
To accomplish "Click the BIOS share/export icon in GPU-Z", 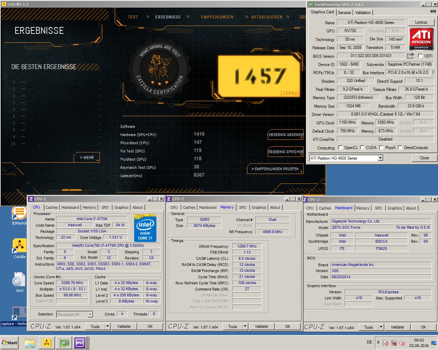I will coord(410,55).
